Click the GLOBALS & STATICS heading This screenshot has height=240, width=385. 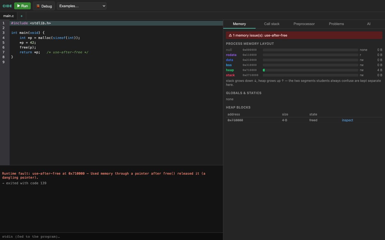(244, 93)
